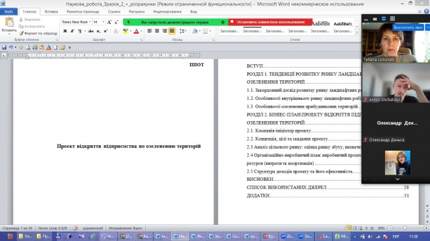430x241 pixels.
Task: Click print preview icon in quick access
Action: tap(28, 48)
